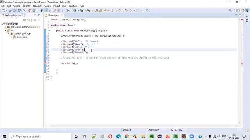Open Zoom from the taskbar
Viewport: 250px width, 140px height.
pyautogui.click(x=192, y=136)
